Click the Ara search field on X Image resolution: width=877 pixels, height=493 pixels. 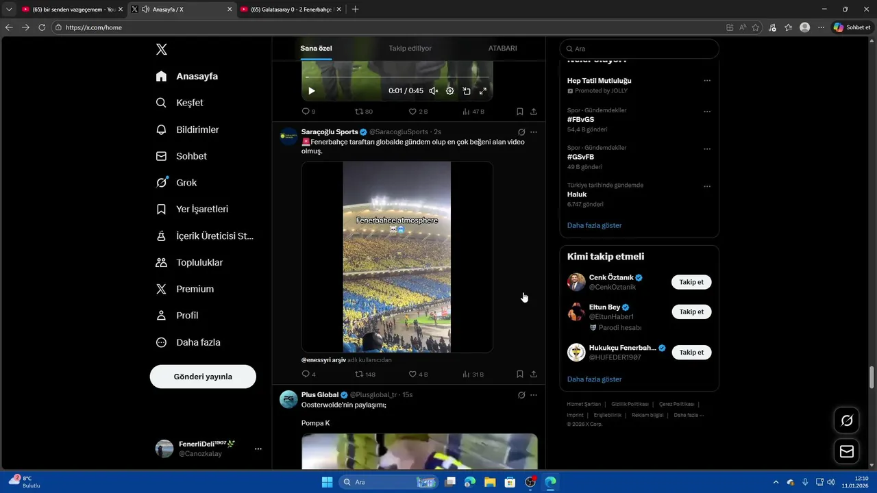point(639,49)
